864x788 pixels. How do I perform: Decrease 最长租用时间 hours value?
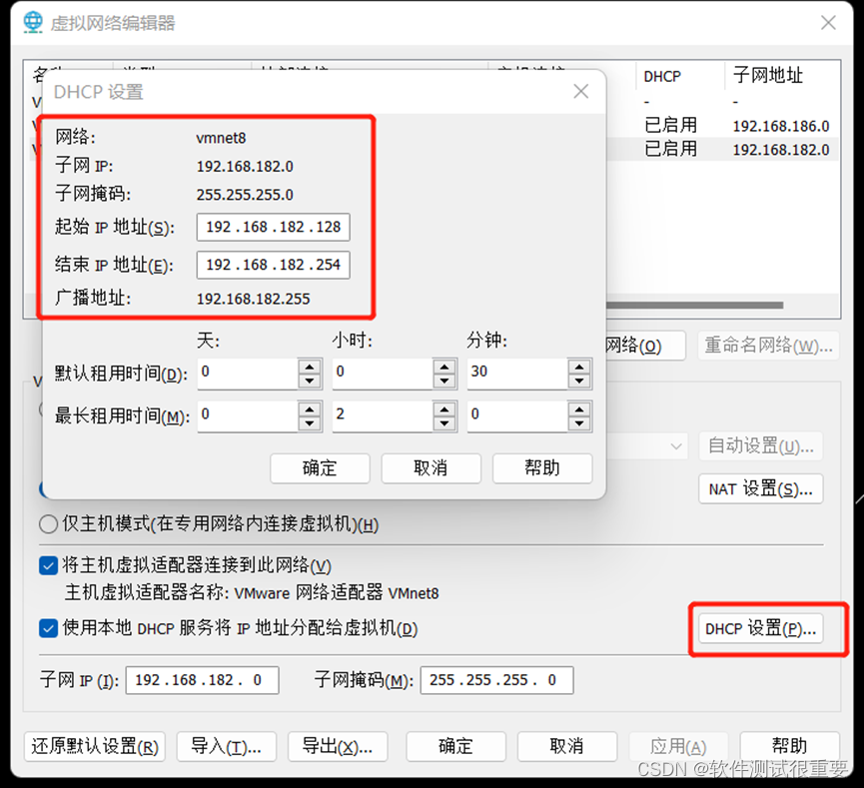(x=444, y=423)
